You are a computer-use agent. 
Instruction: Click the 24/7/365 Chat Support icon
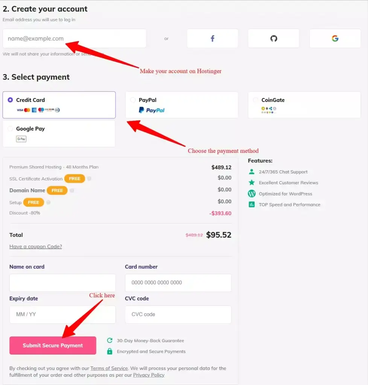click(x=251, y=171)
